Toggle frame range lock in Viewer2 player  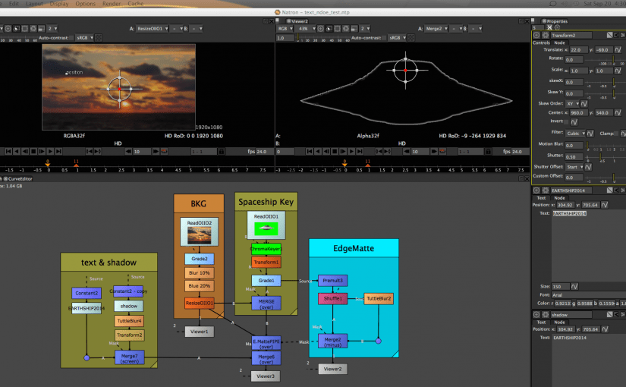[x=488, y=151]
